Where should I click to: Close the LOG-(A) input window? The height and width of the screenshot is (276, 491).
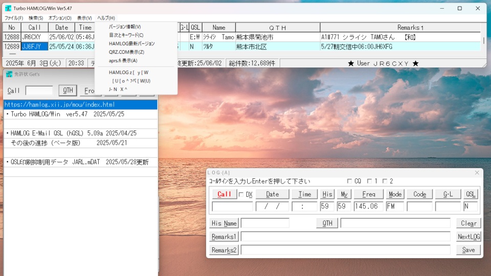[x=477, y=173]
